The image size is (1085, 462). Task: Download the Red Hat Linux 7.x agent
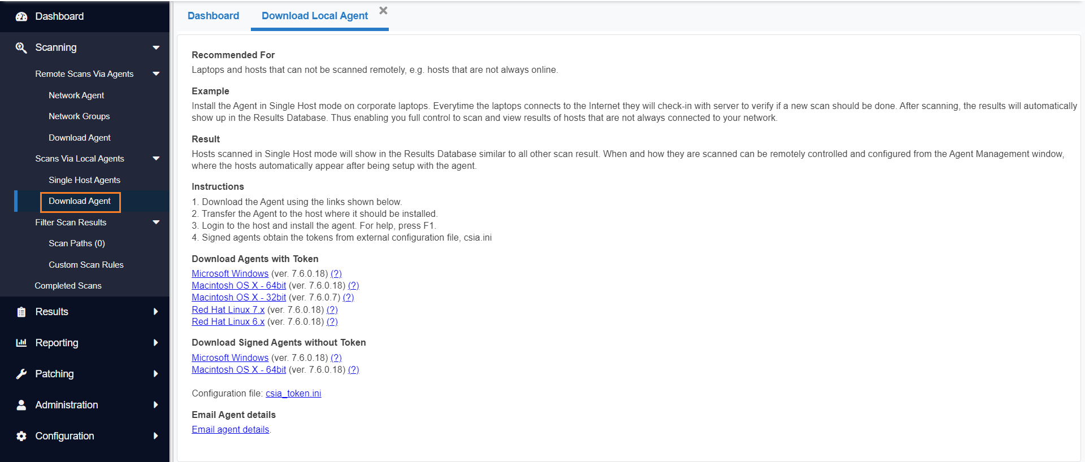[228, 310]
